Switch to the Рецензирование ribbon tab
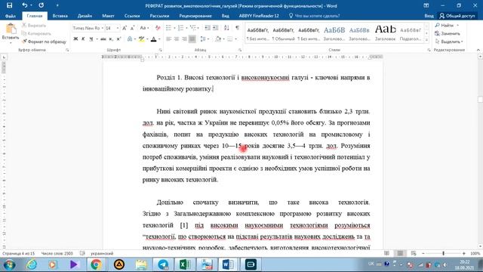The image size is (483, 272). [195, 16]
